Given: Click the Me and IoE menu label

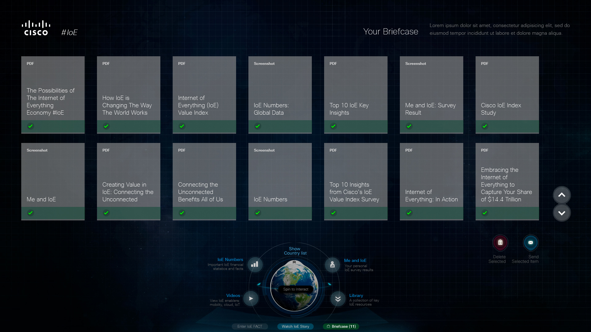Looking at the screenshot, I should coord(355,260).
